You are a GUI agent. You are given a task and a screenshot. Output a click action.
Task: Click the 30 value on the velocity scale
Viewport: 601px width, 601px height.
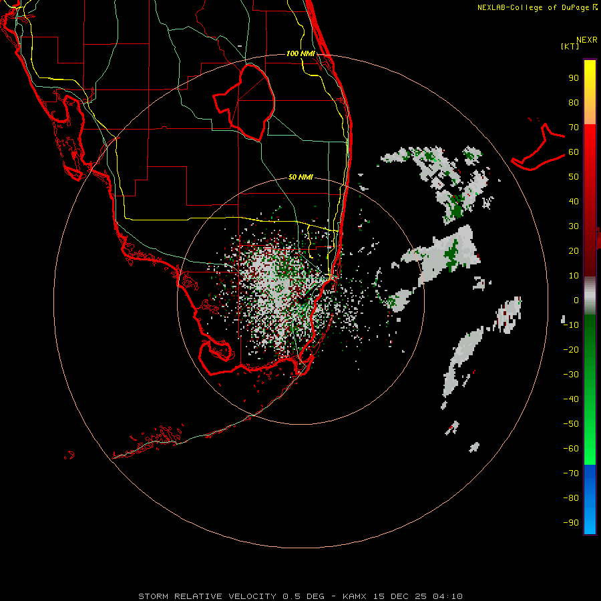pos(574,226)
